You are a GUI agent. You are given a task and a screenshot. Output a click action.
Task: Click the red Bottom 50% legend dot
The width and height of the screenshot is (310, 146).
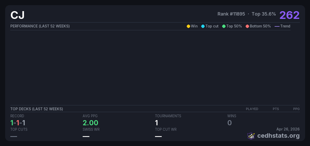(247, 26)
